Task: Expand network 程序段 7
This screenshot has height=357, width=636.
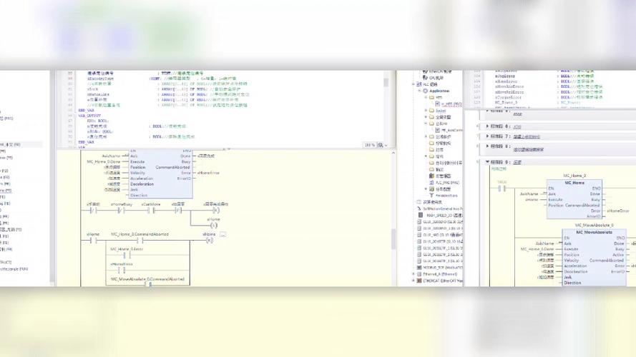Action: click(x=487, y=136)
